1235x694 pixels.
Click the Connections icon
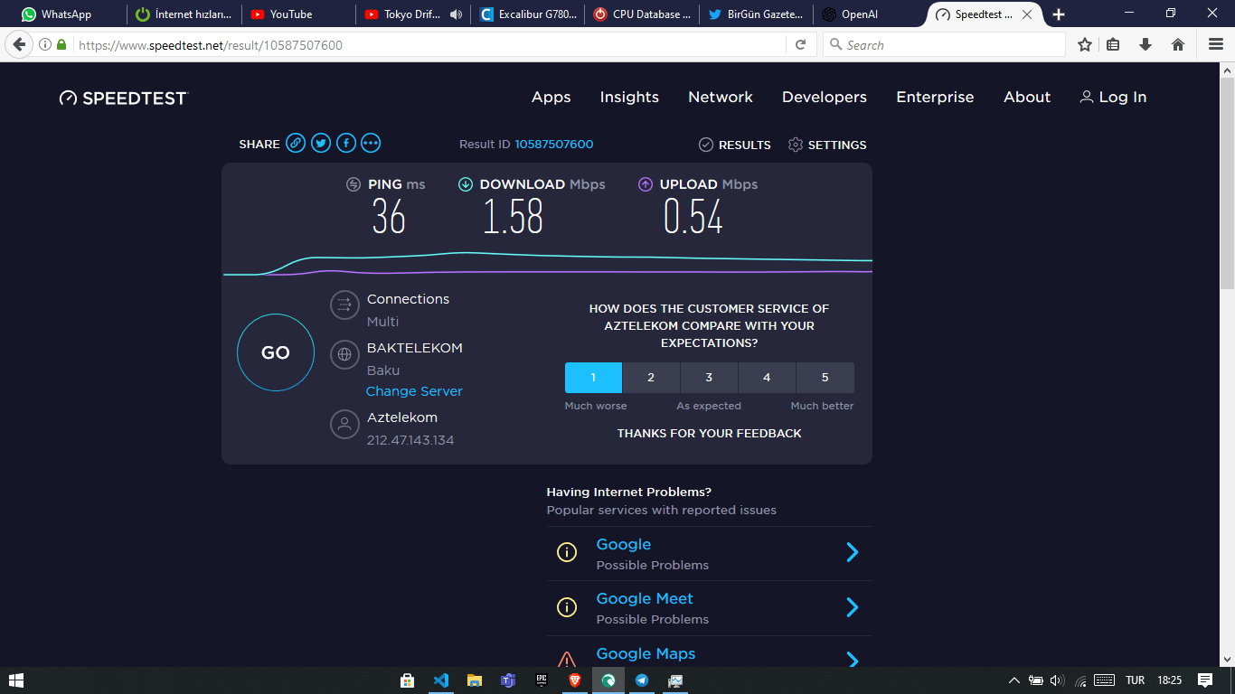pos(344,305)
